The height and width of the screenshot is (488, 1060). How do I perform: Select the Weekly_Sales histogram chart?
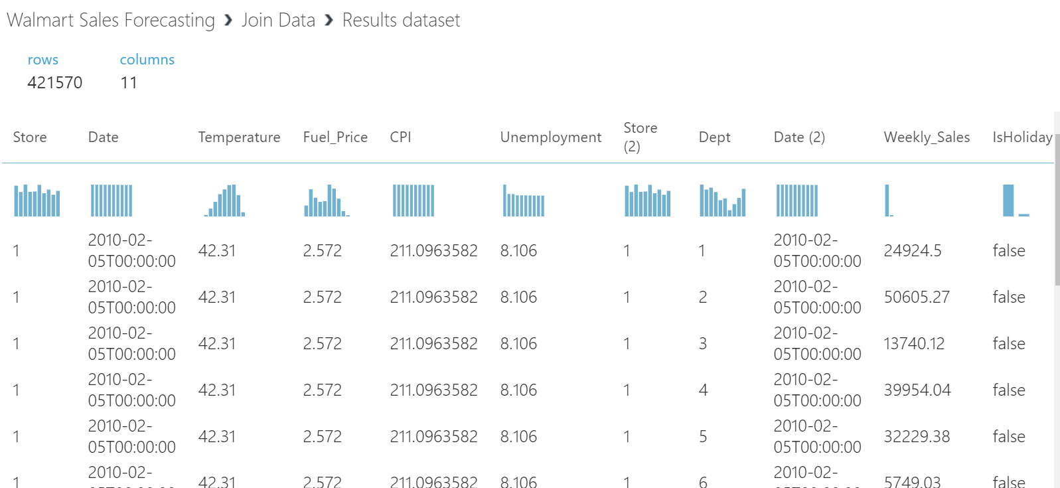click(x=889, y=201)
